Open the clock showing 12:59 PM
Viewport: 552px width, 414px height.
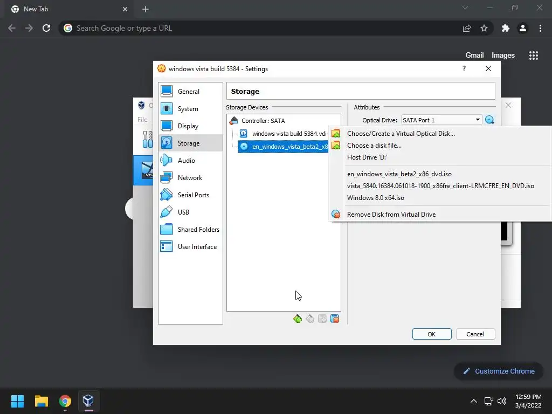pos(528,401)
